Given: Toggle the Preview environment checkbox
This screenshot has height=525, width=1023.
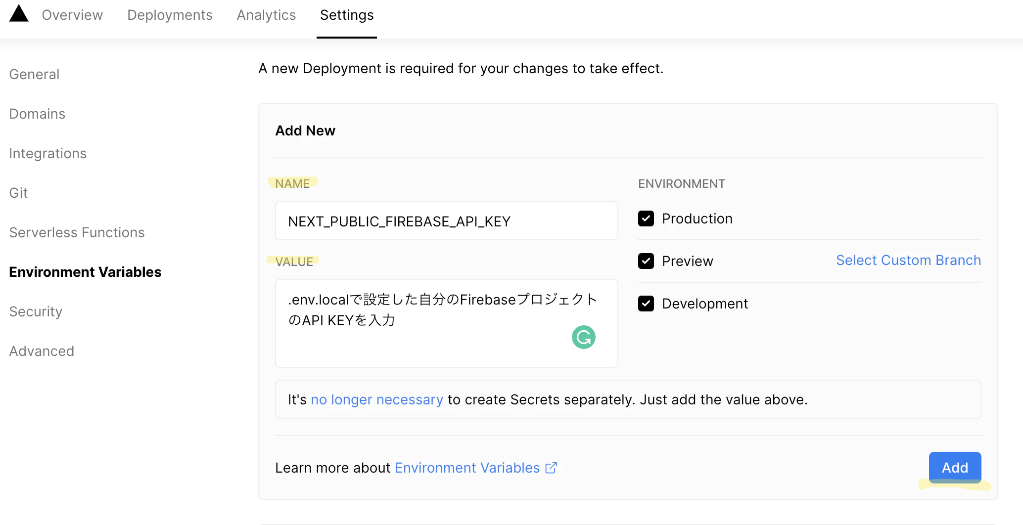Looking at the screenshot, I should (x=646, y=261).
